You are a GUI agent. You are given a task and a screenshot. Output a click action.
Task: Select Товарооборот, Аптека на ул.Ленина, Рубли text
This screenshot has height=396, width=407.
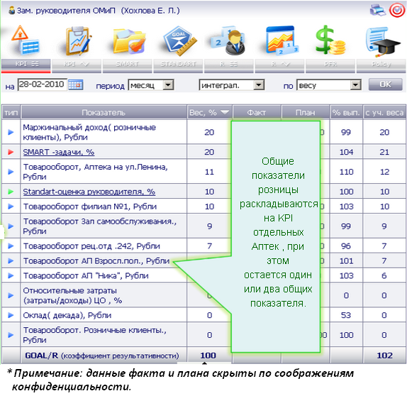coord(95,172)
